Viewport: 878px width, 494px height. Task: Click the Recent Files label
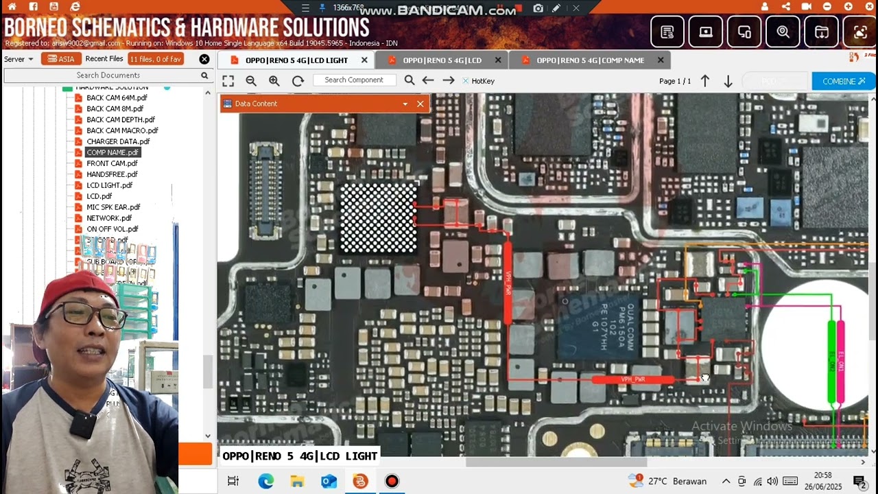[x=104, y=59]
